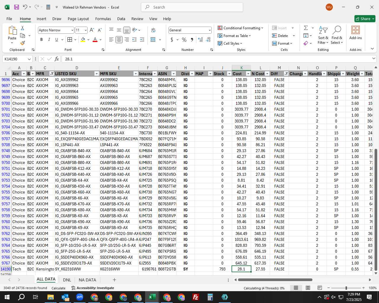Apply Comma Style format
This screenshot has width=379, height=303.
(192, 40)
